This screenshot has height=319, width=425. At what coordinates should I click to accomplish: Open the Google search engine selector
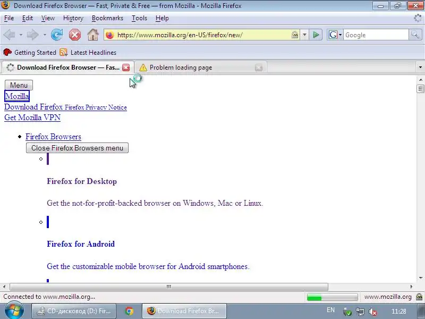(335, 35)
